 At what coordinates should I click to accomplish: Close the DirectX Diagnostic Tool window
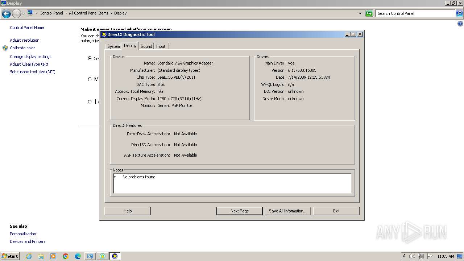360,34
